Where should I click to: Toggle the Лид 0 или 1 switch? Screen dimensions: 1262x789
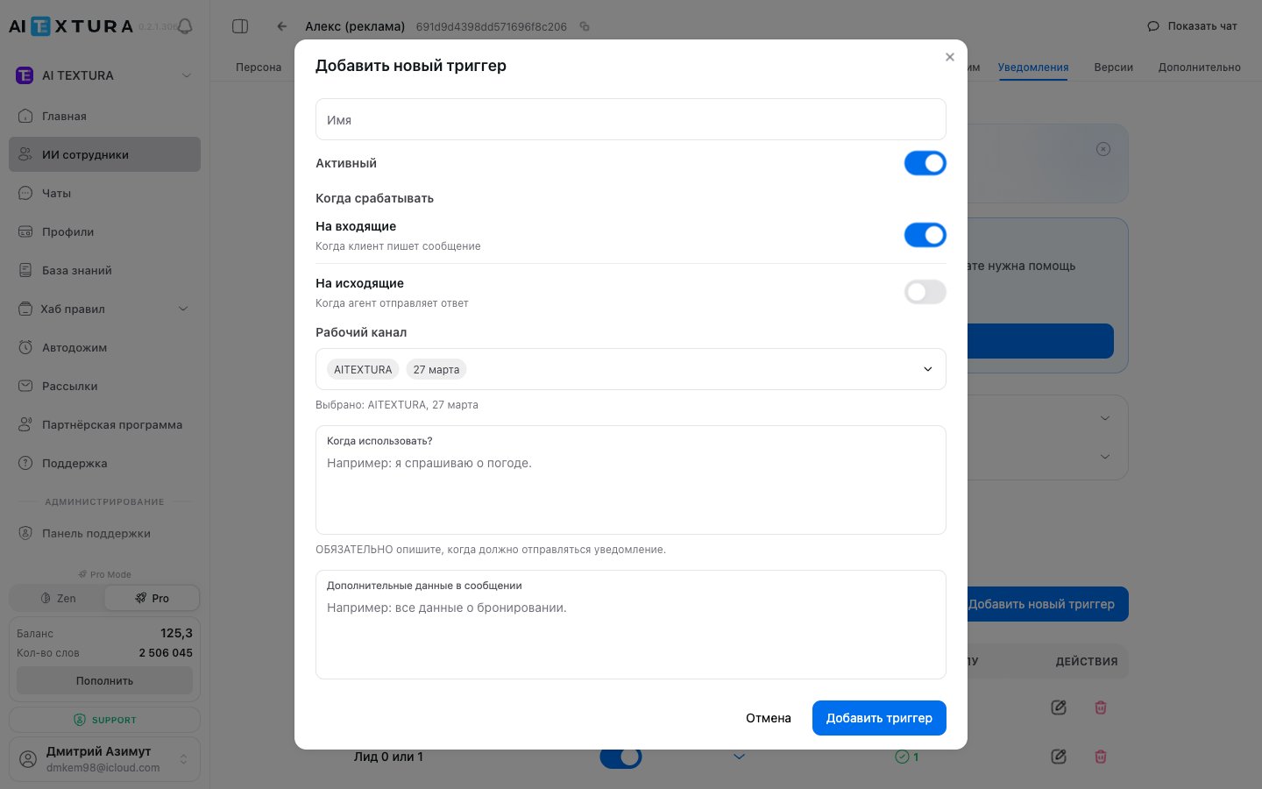click(620, 757)
